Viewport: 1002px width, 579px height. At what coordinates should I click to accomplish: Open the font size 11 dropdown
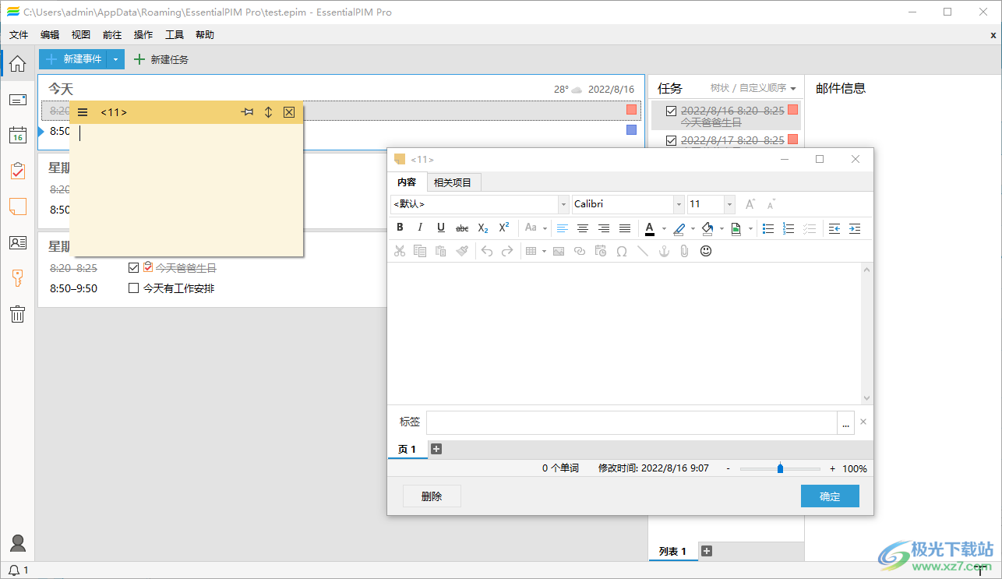click(x=729, y=204)
